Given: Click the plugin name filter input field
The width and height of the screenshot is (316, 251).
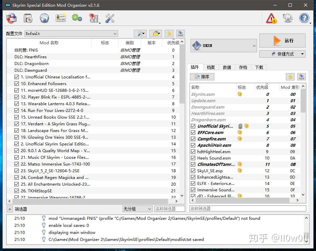Looking at the screenshot, I should tap(248, 208).
